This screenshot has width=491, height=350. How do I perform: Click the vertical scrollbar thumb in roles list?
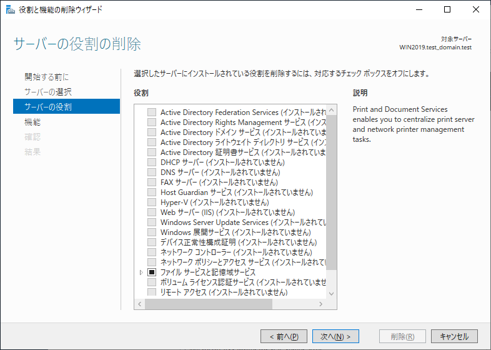331,192
